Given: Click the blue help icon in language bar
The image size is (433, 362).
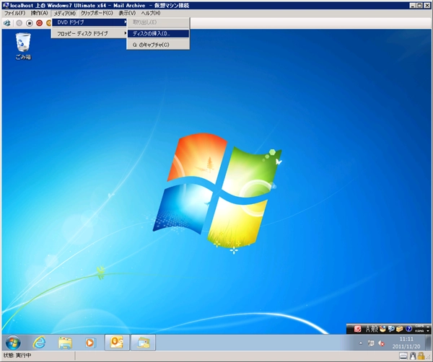Looking at the screenshot, I should (408, 329).
